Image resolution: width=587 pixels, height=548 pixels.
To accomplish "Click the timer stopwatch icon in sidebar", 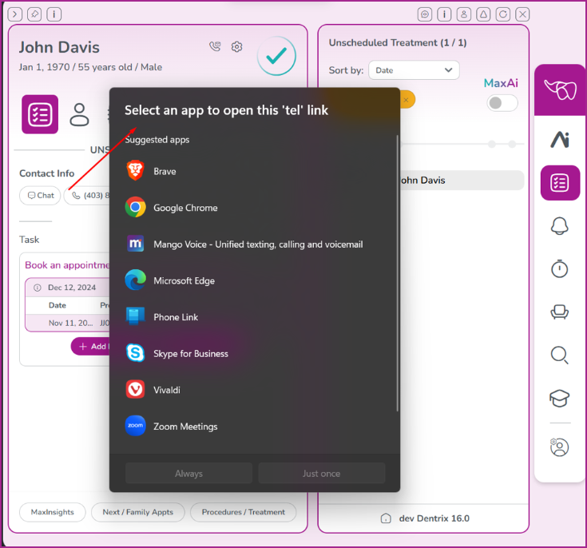I will 560,268.
